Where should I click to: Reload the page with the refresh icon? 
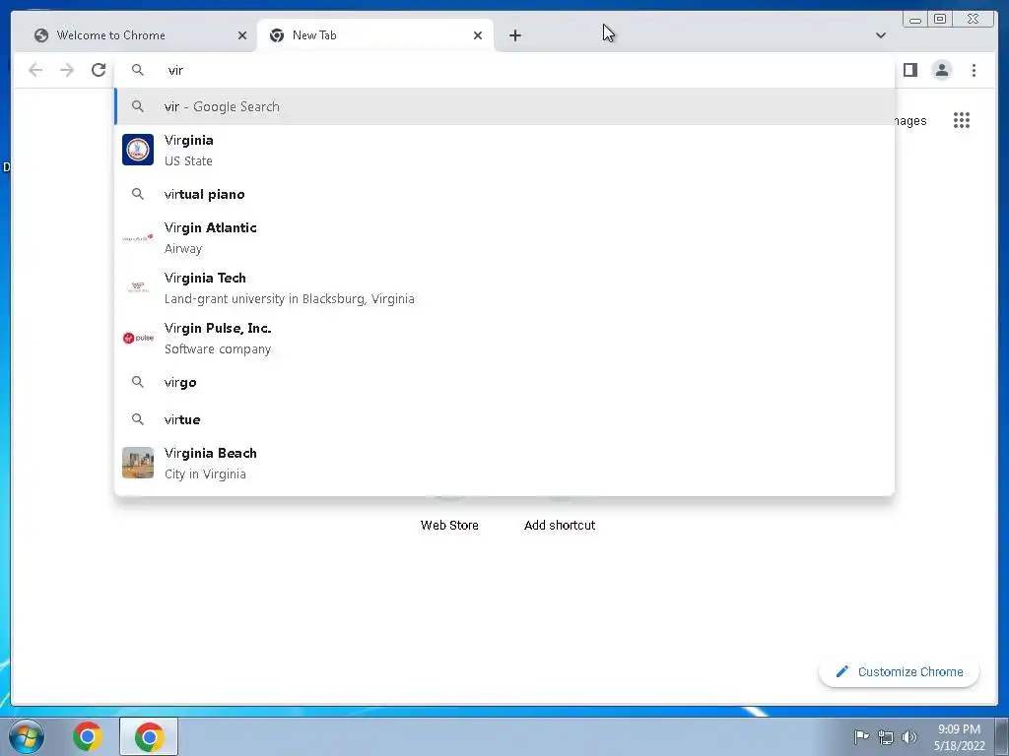click(x=99, y=70)
